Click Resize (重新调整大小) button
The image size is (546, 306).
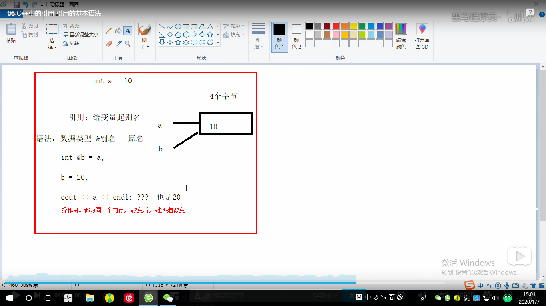click(x=81, y=35)
